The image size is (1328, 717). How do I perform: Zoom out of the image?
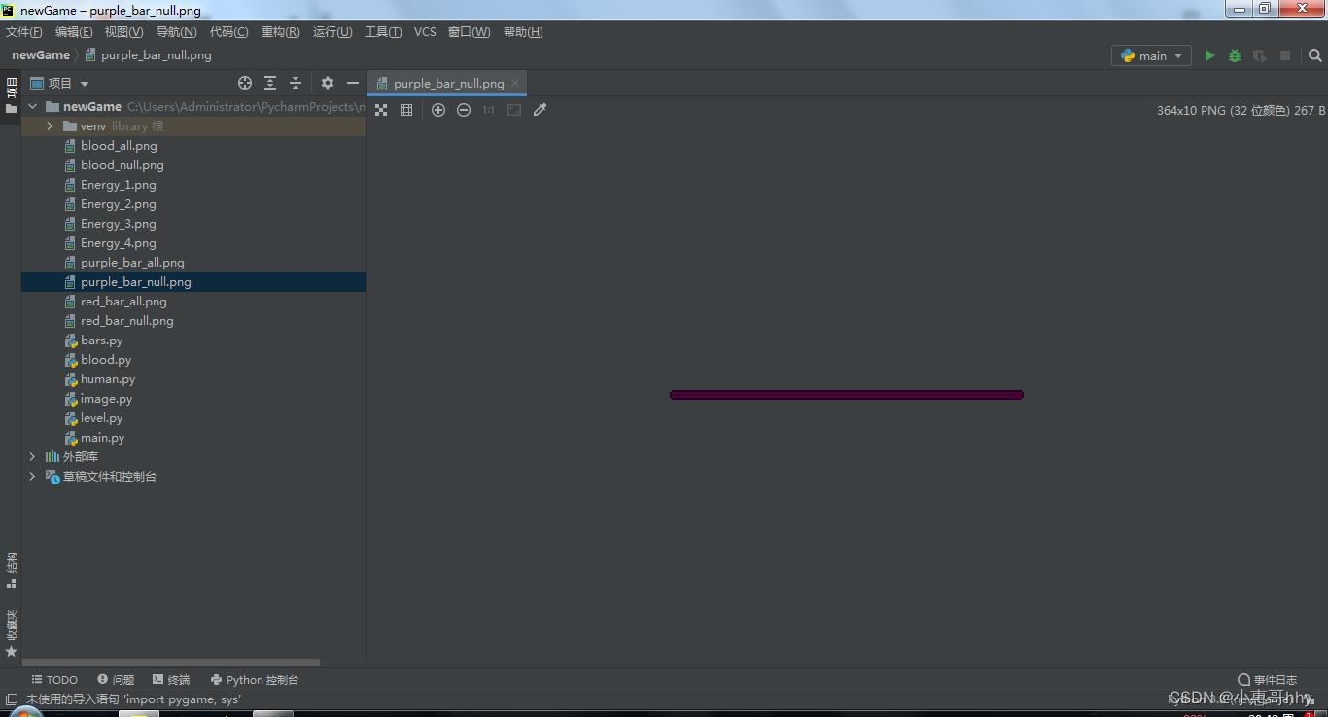(464, 110)
